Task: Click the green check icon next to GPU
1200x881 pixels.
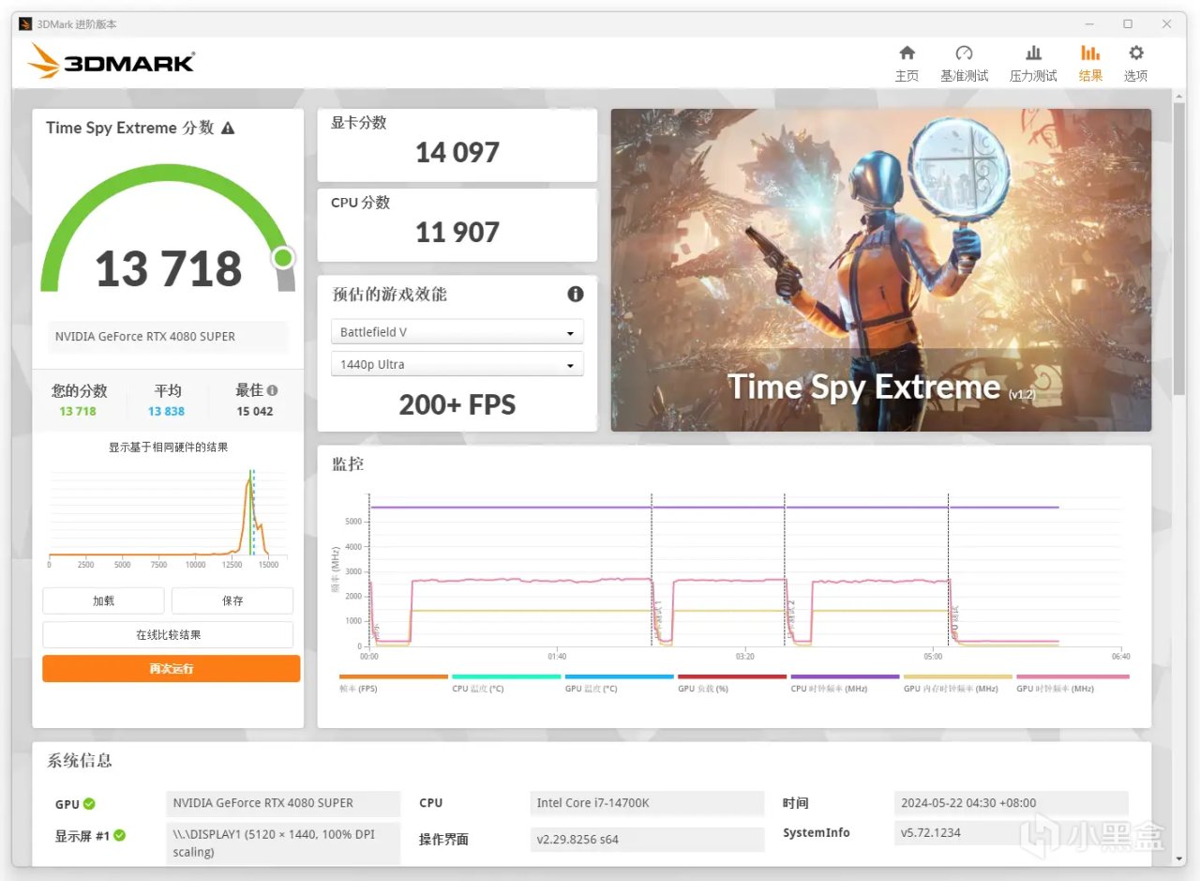Action: click(89, 803)
